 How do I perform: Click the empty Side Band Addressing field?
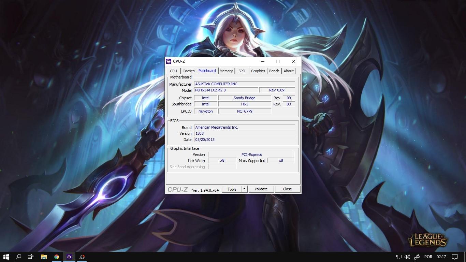222,166
